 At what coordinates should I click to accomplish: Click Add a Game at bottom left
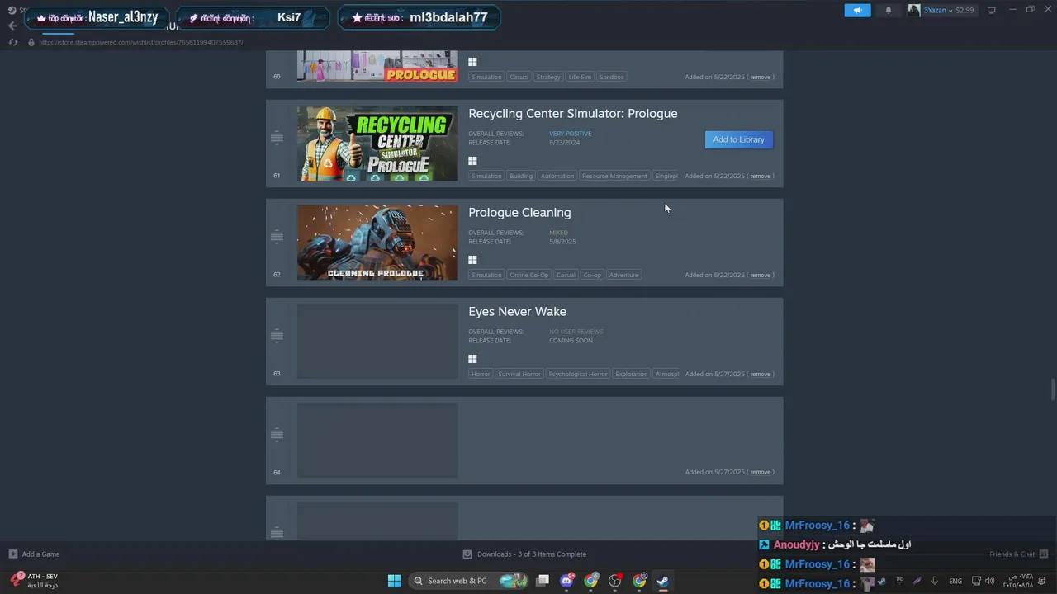click(x=34, y=554)
